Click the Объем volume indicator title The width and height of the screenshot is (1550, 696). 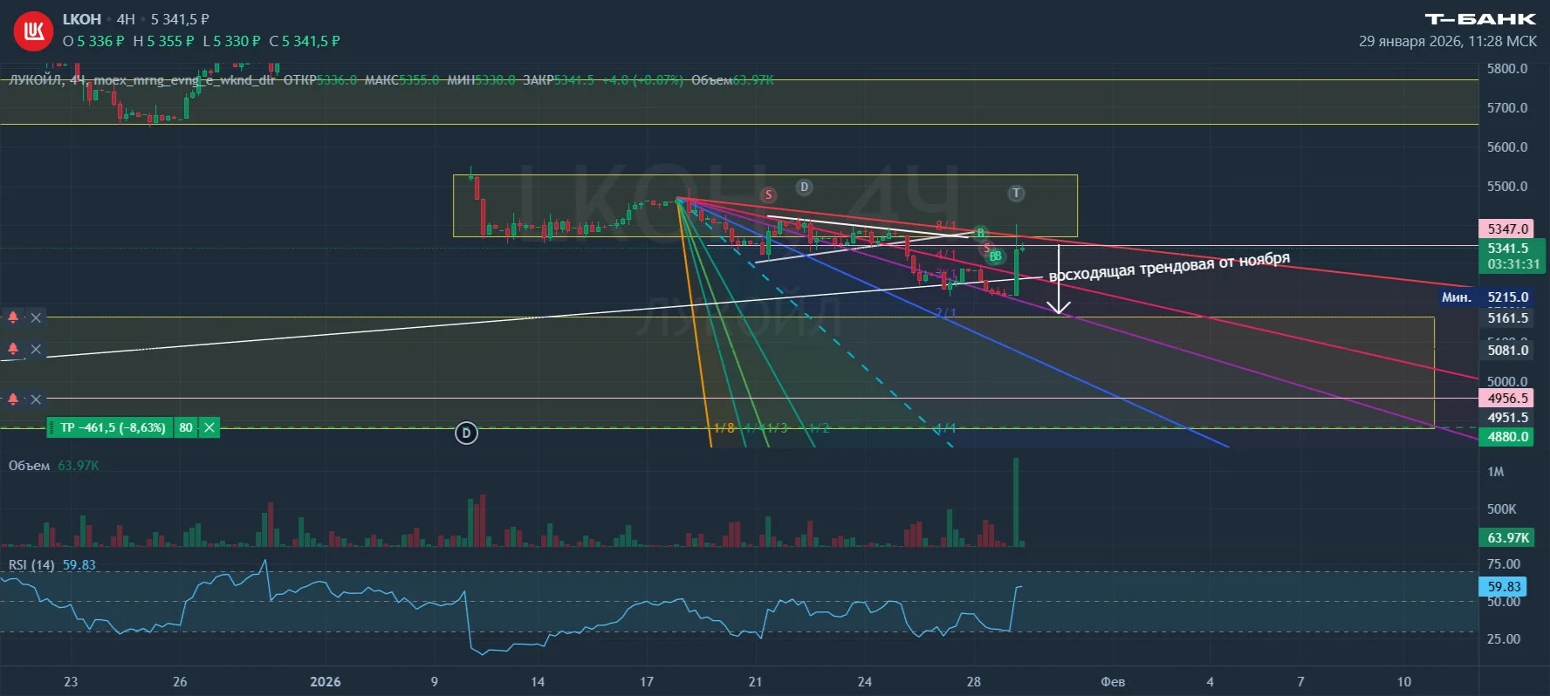tap(29, 466)
